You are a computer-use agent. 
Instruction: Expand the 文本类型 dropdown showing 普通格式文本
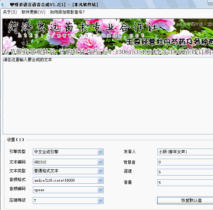click(100, 171)
